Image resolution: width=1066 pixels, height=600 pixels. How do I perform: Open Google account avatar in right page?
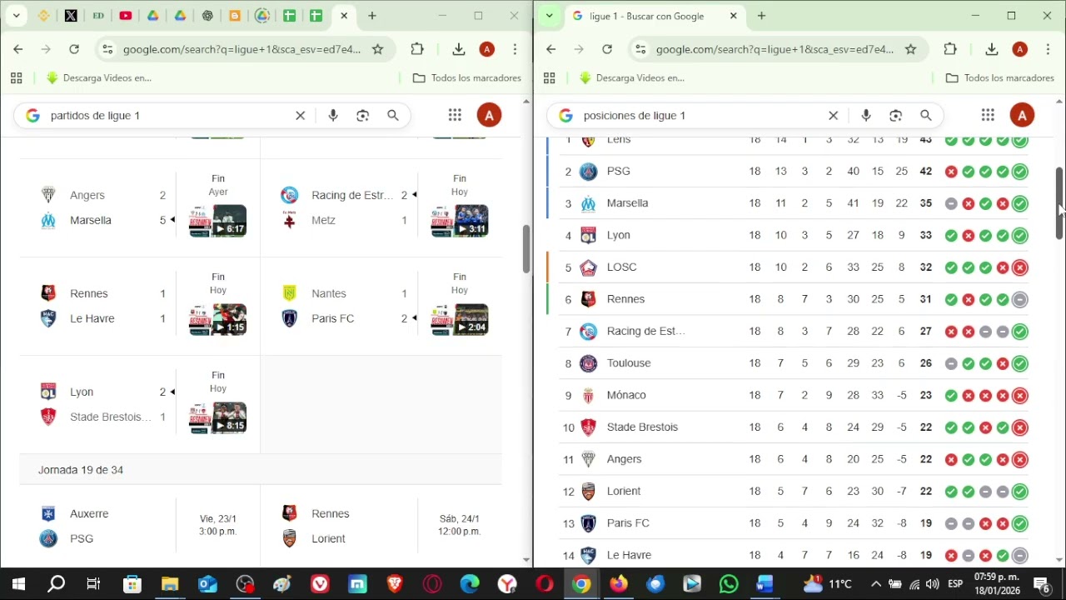click(1022, 116)
